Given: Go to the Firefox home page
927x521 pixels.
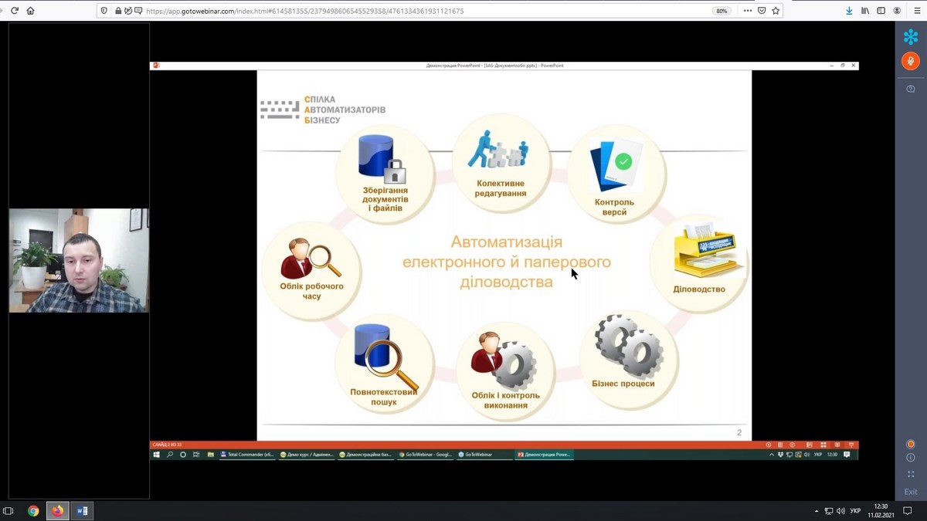Looking at the screenshot, I should click(30, 11).
